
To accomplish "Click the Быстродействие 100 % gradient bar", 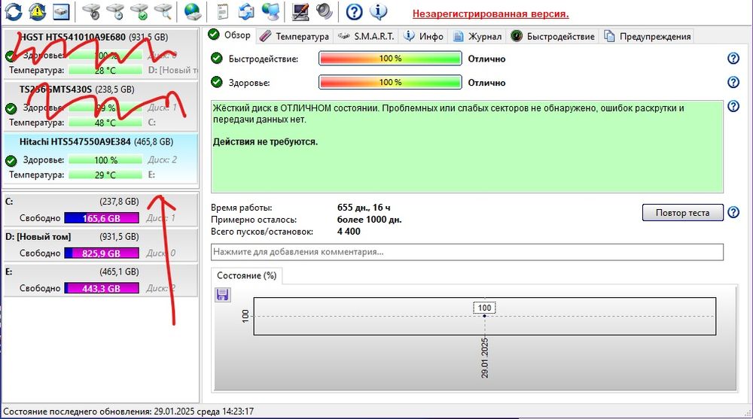I will (390, 59).
